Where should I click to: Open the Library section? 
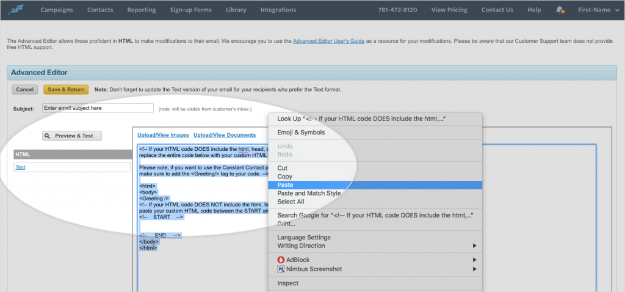click(236, 10)
